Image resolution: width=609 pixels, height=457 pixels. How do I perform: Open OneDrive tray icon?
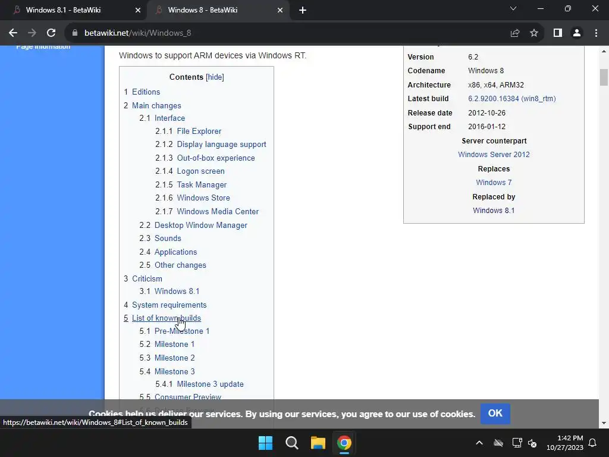click(x=498, y=443)
